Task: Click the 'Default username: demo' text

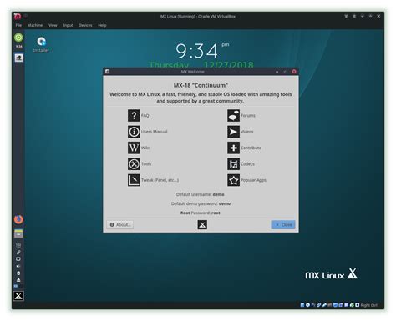Action: (x=201, y=194)
